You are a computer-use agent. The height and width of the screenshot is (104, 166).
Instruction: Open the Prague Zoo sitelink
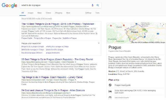pos(57,38)
